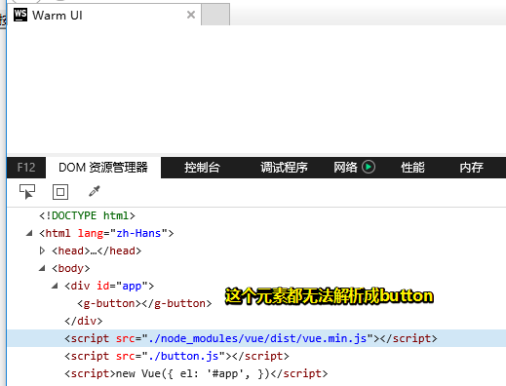Switch to the Warm UI tab
Screen dimensions: 506x386
(x=104, y=15)
